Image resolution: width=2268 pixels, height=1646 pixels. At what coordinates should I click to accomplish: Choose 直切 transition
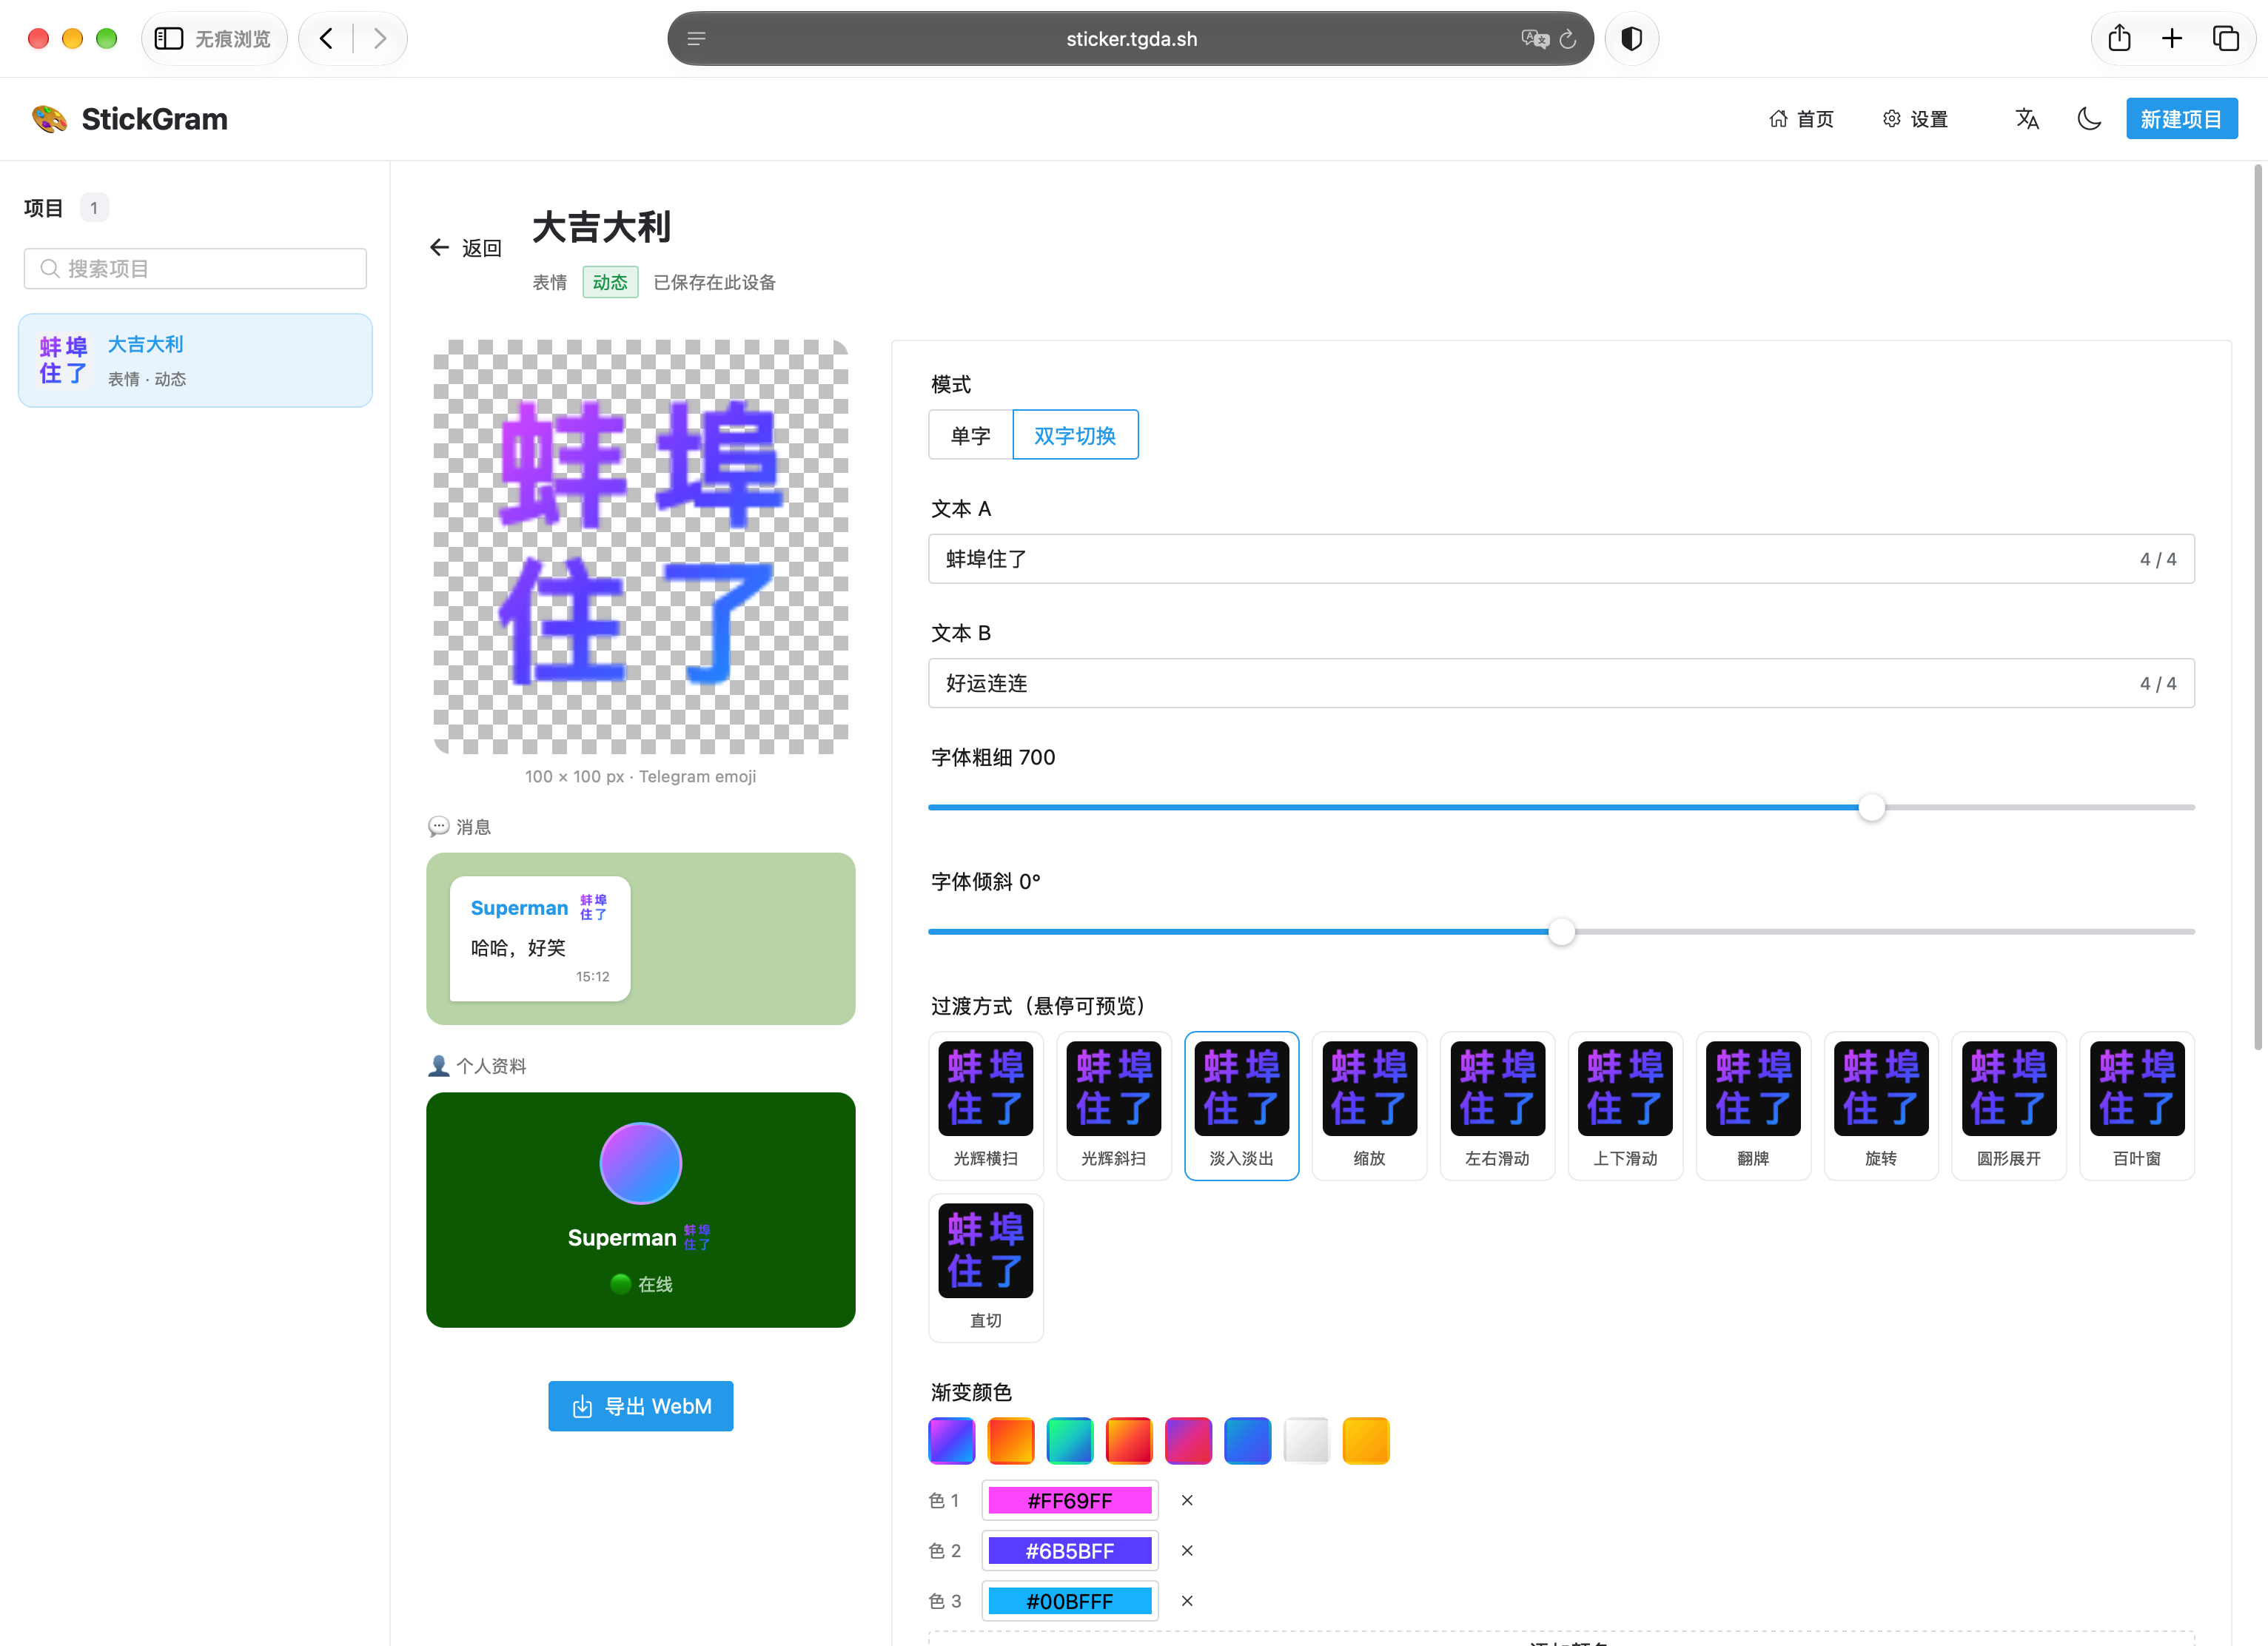986,1267
